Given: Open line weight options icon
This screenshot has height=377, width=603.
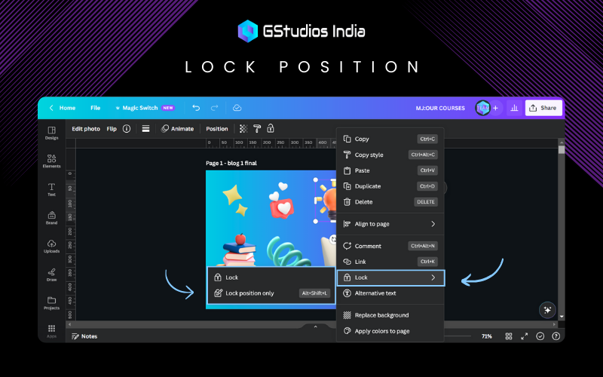Looking at the screenshot, I should click(145, 129).
